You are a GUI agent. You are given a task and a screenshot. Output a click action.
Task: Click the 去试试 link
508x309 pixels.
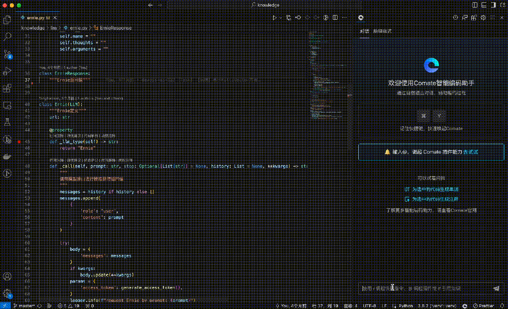point(470,152)
